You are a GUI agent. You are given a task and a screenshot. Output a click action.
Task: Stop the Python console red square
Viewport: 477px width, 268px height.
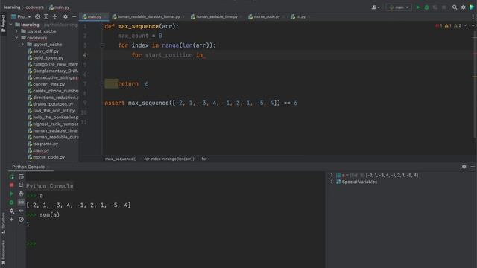(12, 185)
